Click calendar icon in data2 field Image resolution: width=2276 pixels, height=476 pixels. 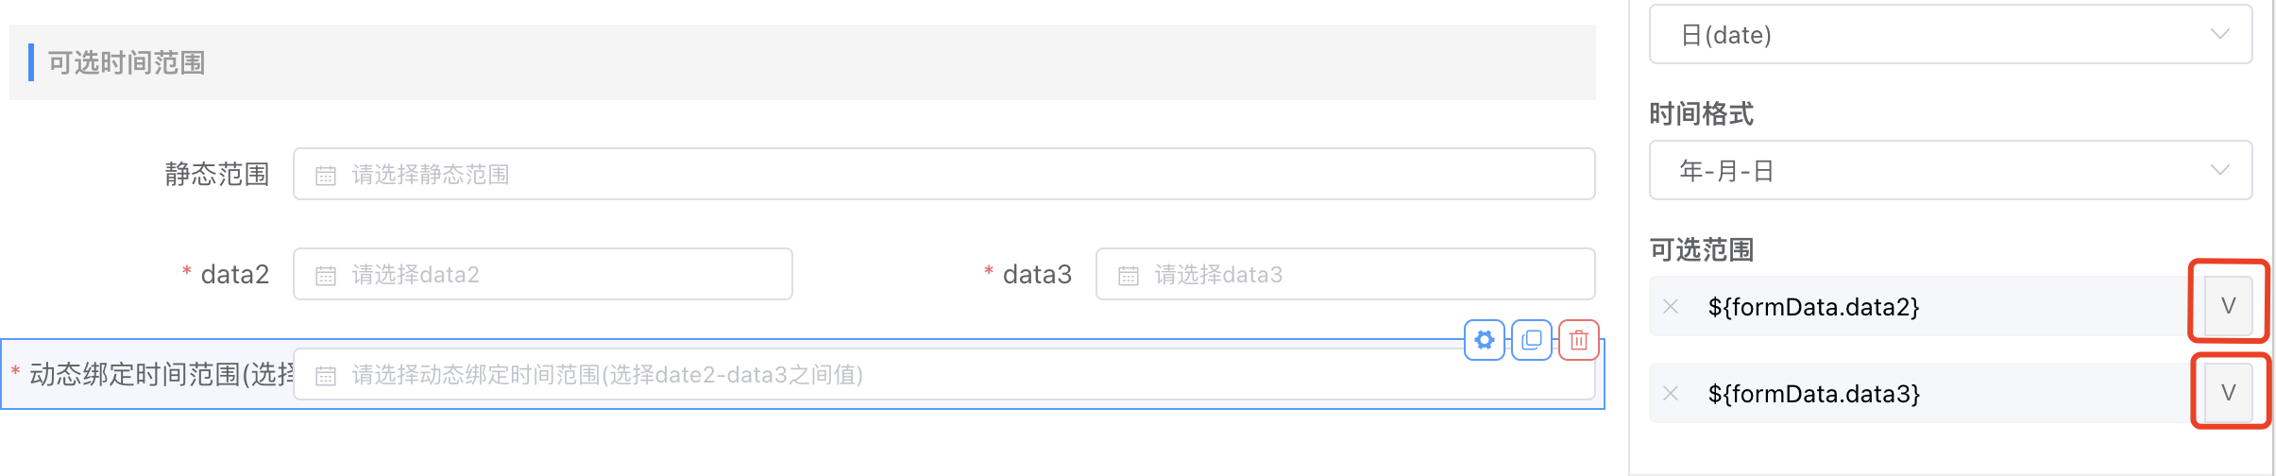[326, 275]
